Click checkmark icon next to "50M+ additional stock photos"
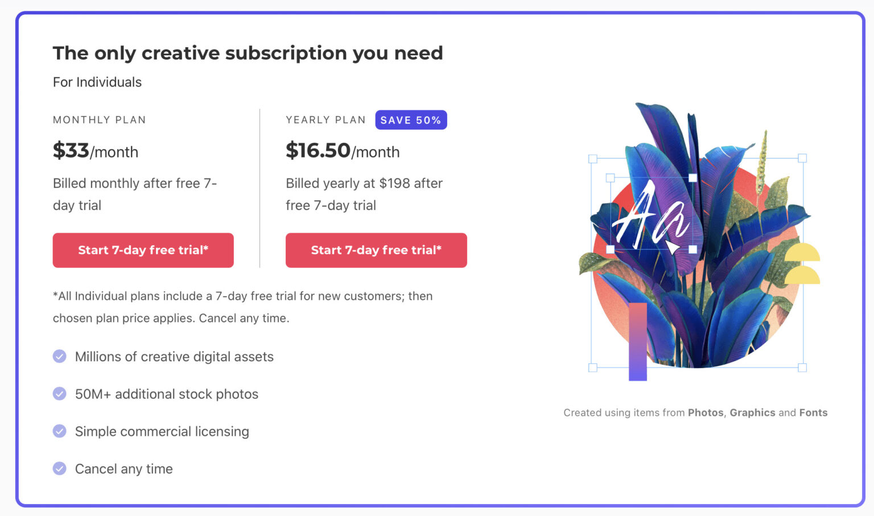This screenshot has height=516, width=874. [x=60, y=394]
